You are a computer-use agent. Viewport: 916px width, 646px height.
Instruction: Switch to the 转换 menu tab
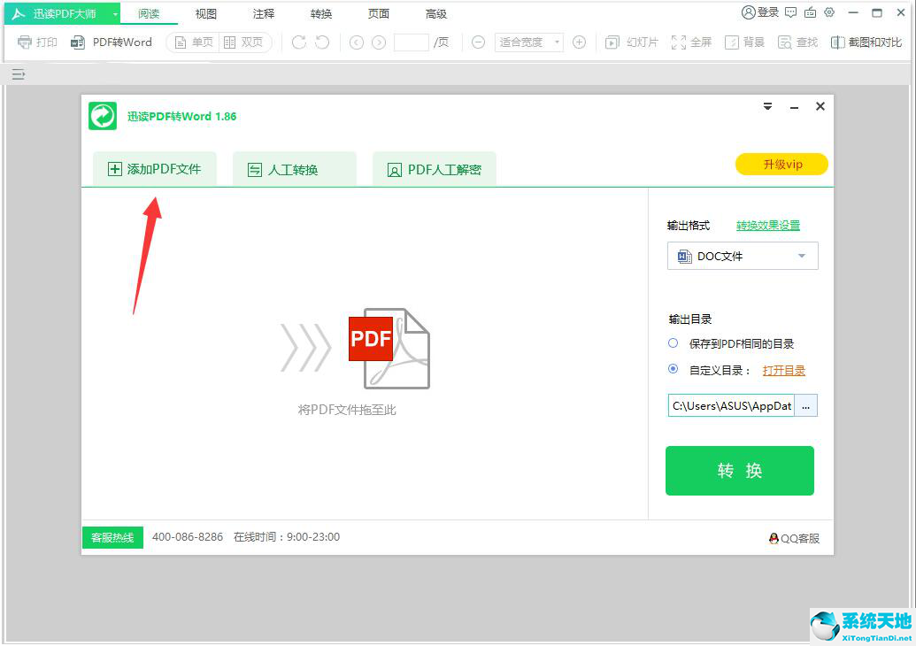tap(320, 12)
